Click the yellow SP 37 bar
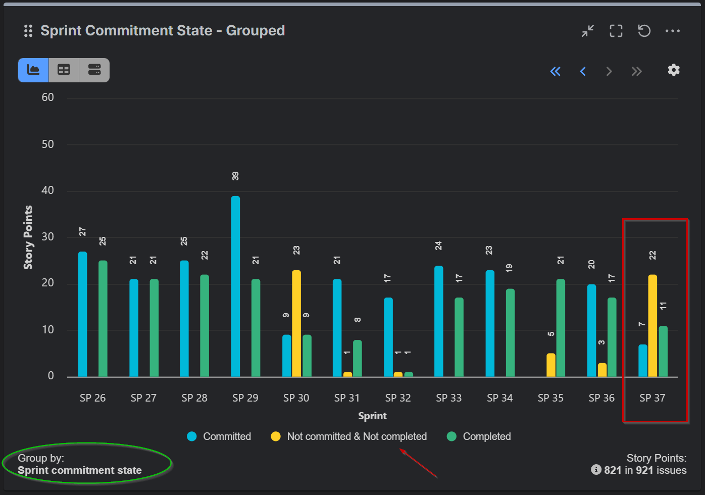 pos(652,326)
